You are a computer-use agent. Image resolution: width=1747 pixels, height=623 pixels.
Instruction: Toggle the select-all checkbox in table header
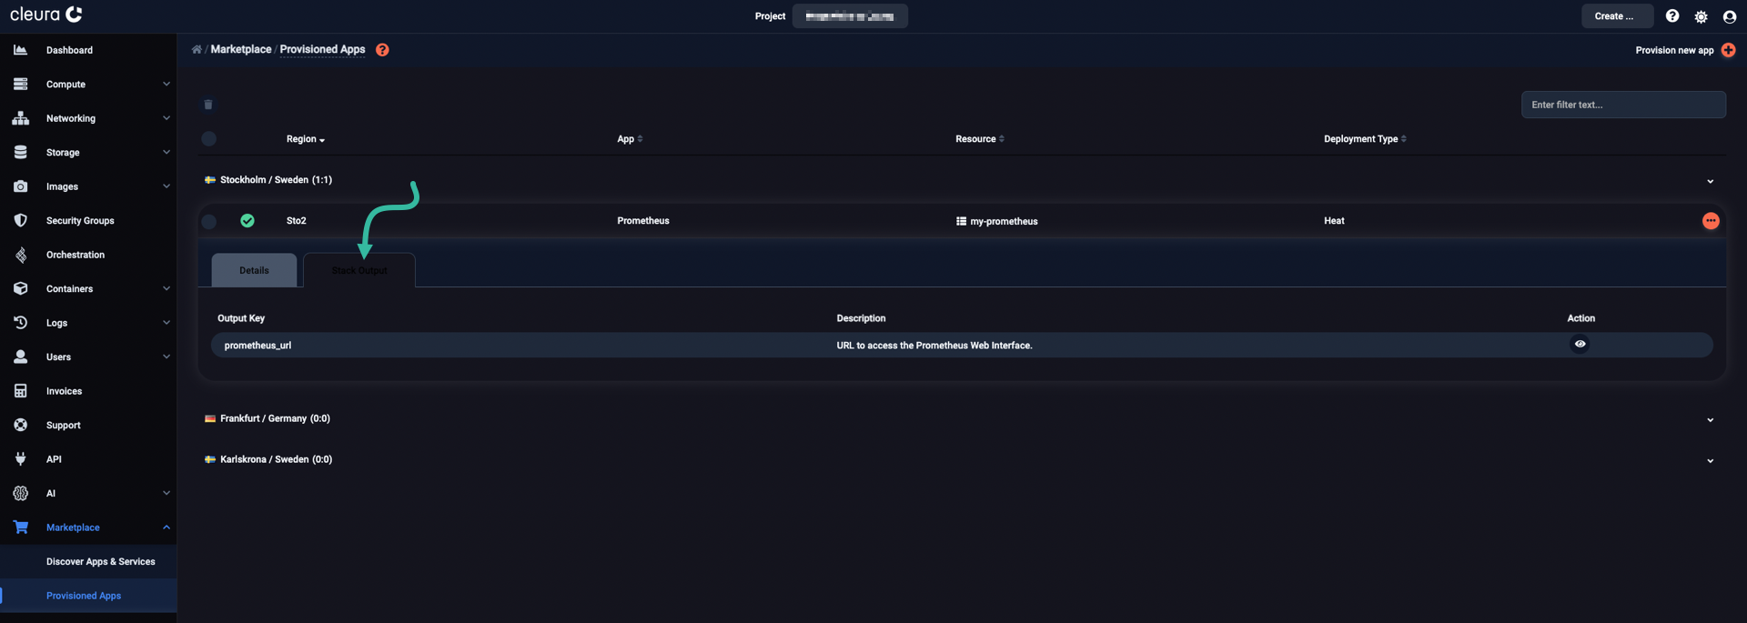point(209,139)
